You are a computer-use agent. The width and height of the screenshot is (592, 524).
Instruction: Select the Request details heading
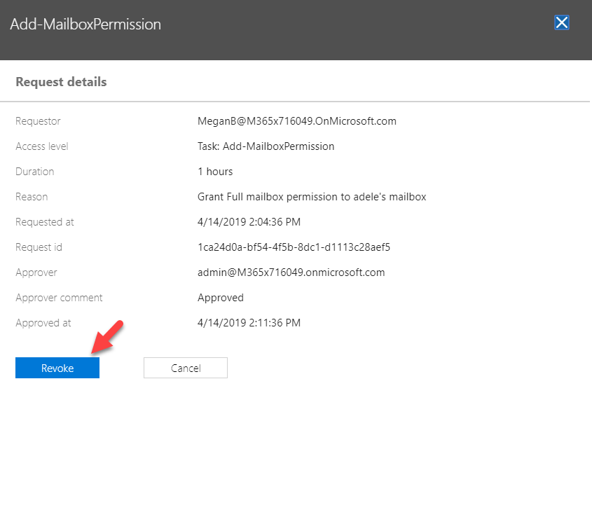coord(61,82)
